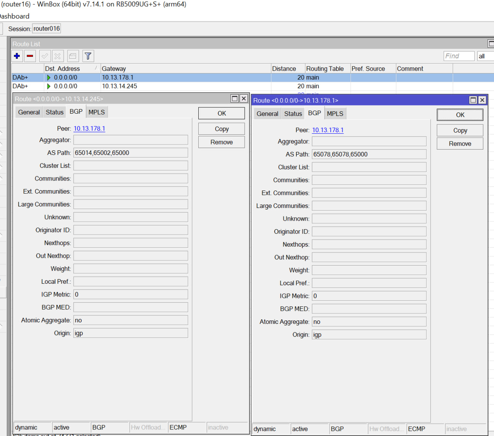This screenshot has height=436, width=494.
Task: Click the blue plus add route icon
Action: [17, 56]
